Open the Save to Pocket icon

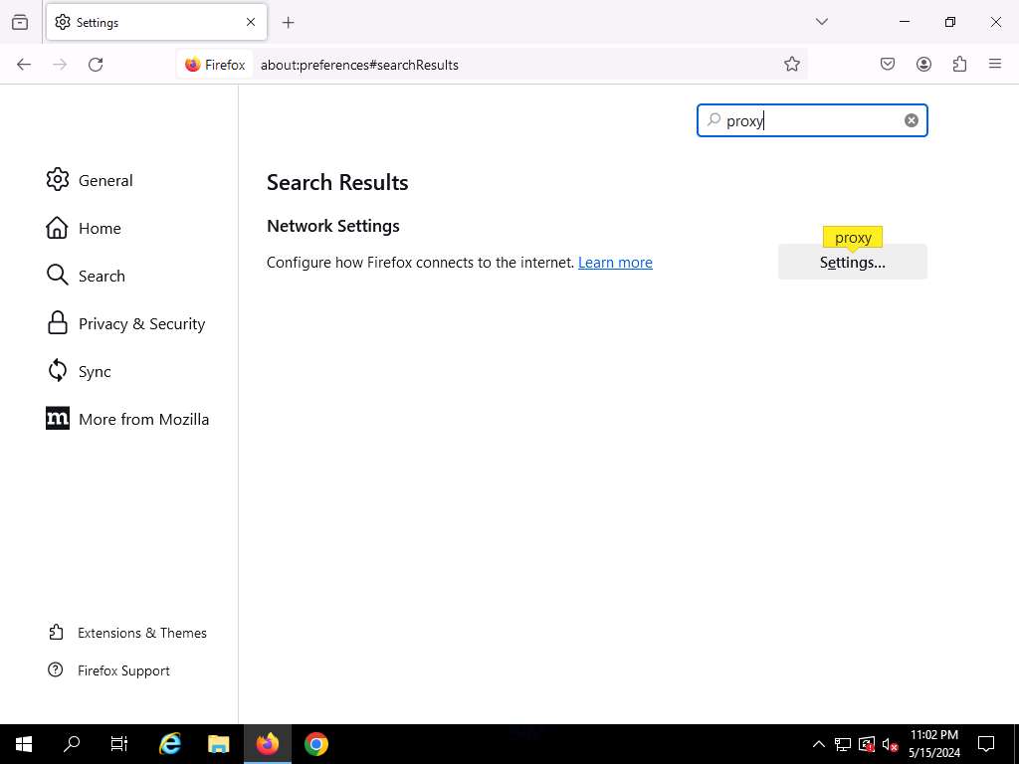pos(888,65)
